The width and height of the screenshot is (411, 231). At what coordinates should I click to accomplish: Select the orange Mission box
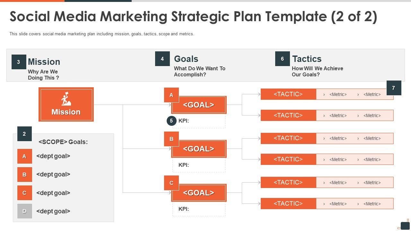click(x=66, y=105)
